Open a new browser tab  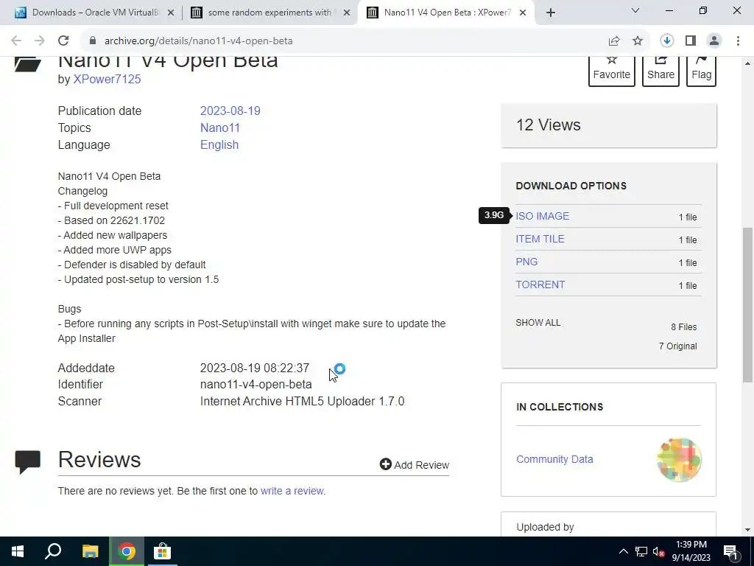pos(551,13)
